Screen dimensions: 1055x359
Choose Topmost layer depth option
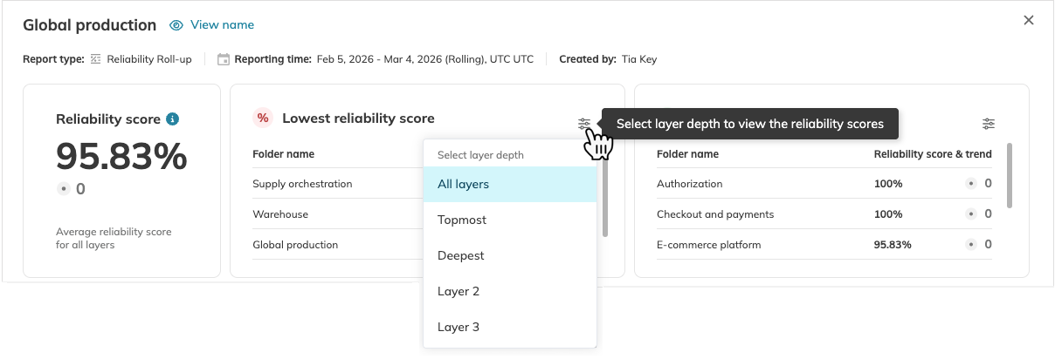[x=509, y=220]
